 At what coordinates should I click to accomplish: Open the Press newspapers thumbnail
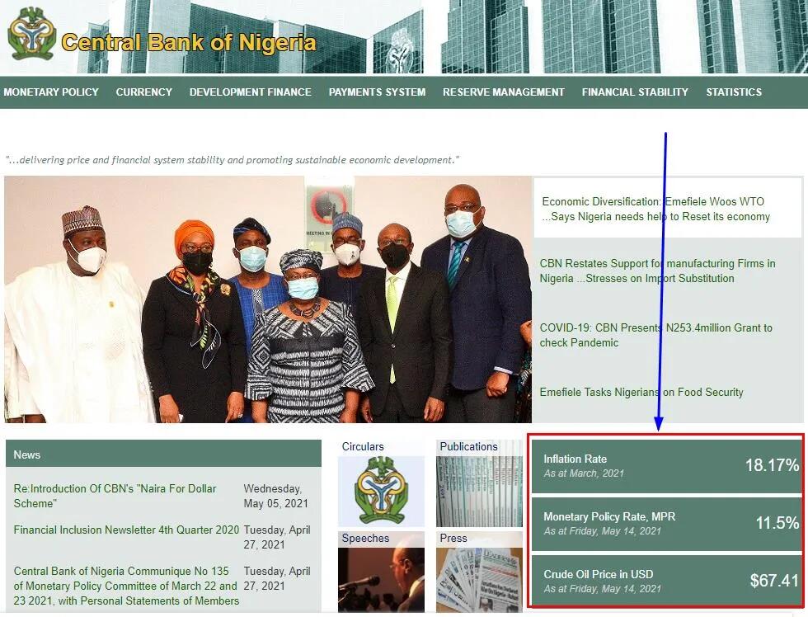coord(479,580)
